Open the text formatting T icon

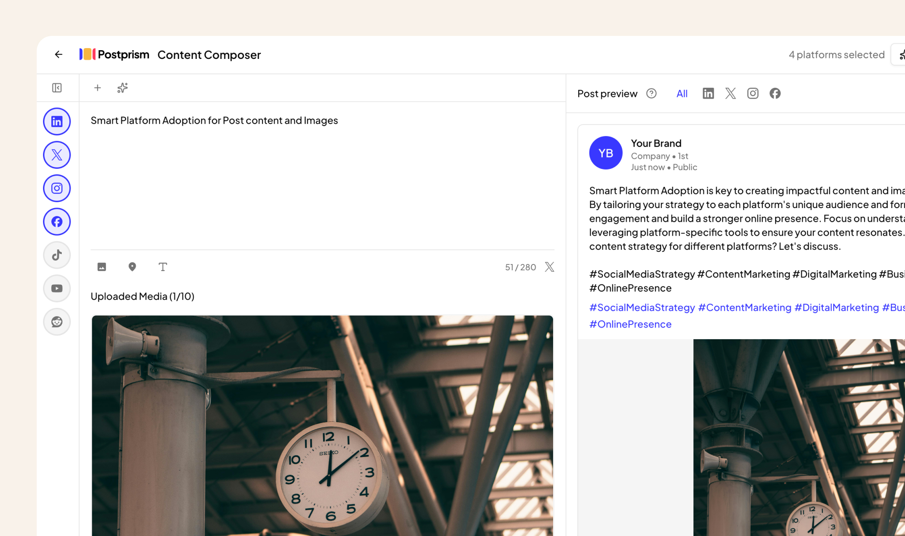162,267
